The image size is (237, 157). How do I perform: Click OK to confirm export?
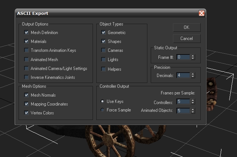point(187,27)
